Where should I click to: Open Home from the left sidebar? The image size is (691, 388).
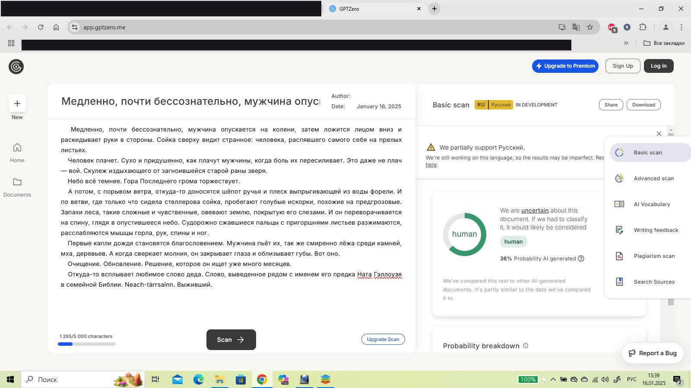pos(17,153)
